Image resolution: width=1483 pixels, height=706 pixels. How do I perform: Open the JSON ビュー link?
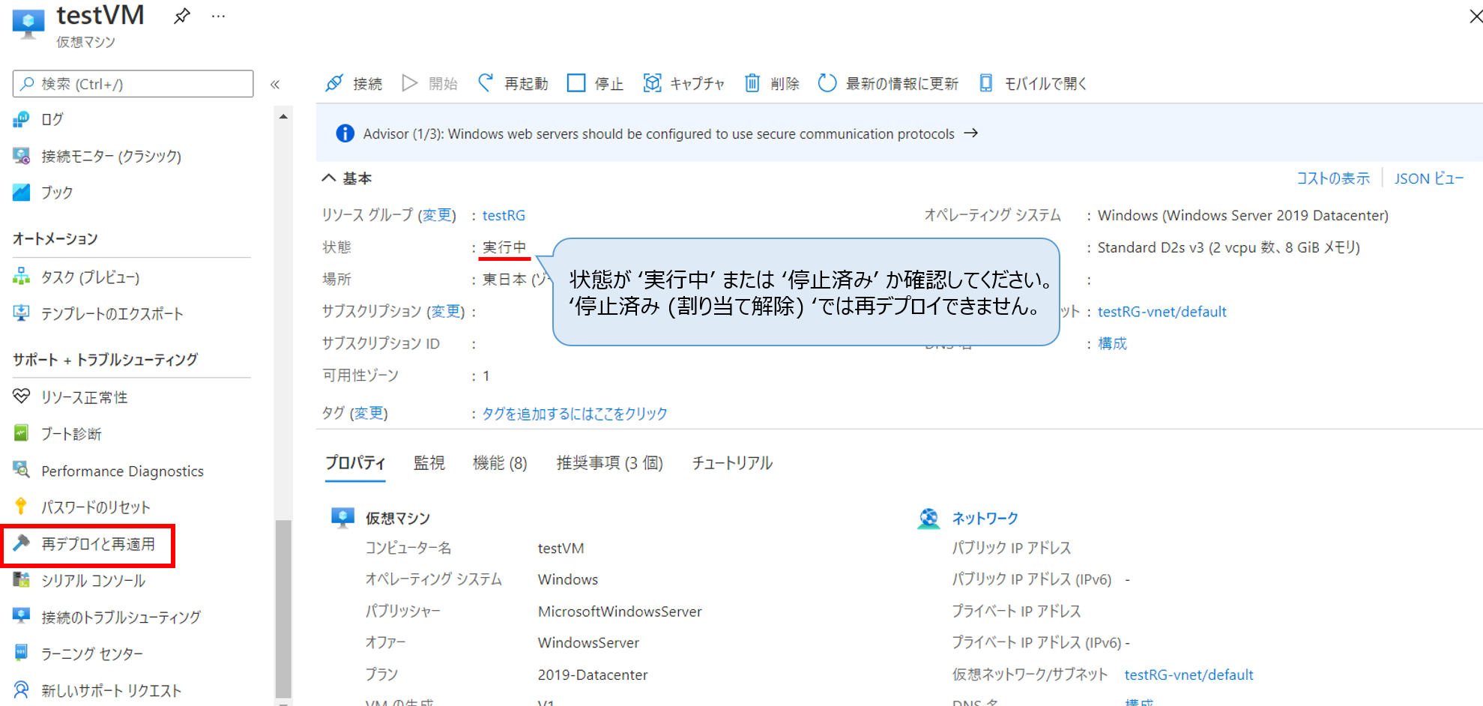(1428, 178)
